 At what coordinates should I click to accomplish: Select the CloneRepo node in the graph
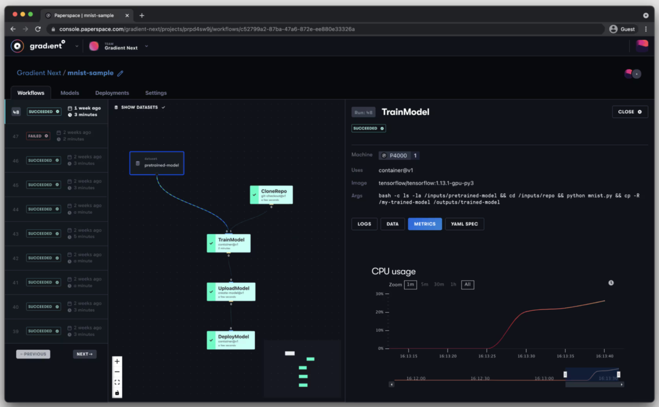[271, 195]
